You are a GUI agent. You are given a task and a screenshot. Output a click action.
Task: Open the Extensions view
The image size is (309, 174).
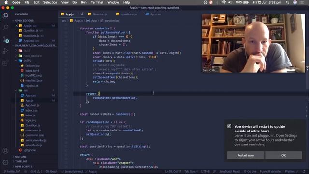click(5, 63)
